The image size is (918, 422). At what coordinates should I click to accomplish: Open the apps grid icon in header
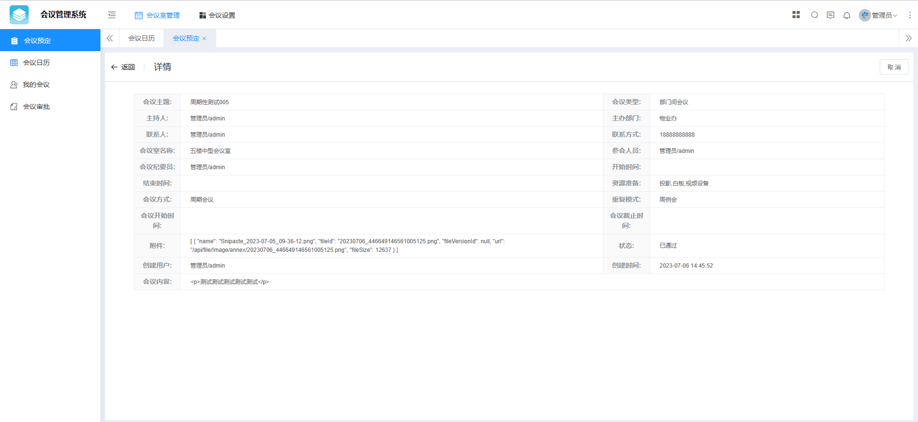(796, 15)
